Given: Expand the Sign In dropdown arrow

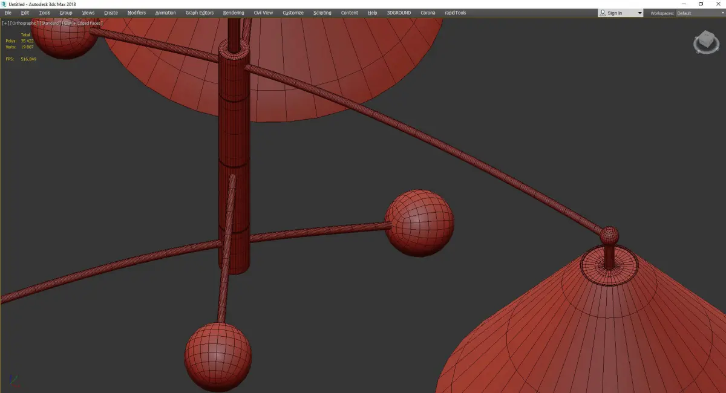Looking at the screenshot, I should pyautogui.click(x=639, y=13).
